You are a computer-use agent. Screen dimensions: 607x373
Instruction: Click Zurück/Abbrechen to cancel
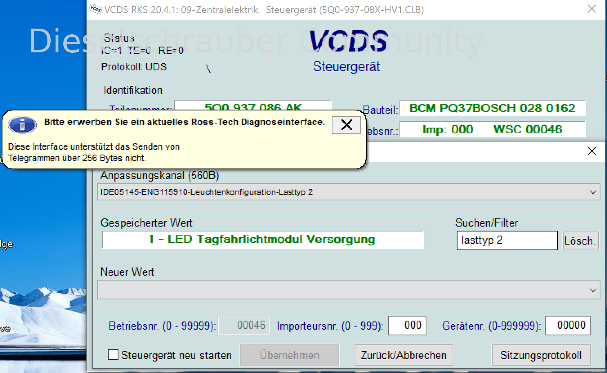click(x=404, y=355)
